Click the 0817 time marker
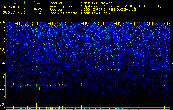 117,24
